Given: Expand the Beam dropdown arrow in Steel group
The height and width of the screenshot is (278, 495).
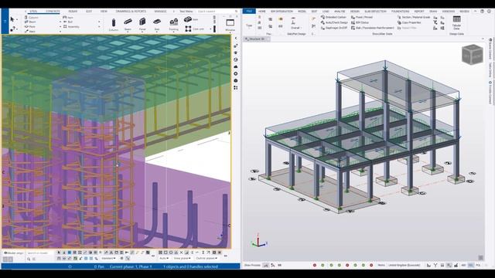Looking at the screenshot, I should pos(60,22).
